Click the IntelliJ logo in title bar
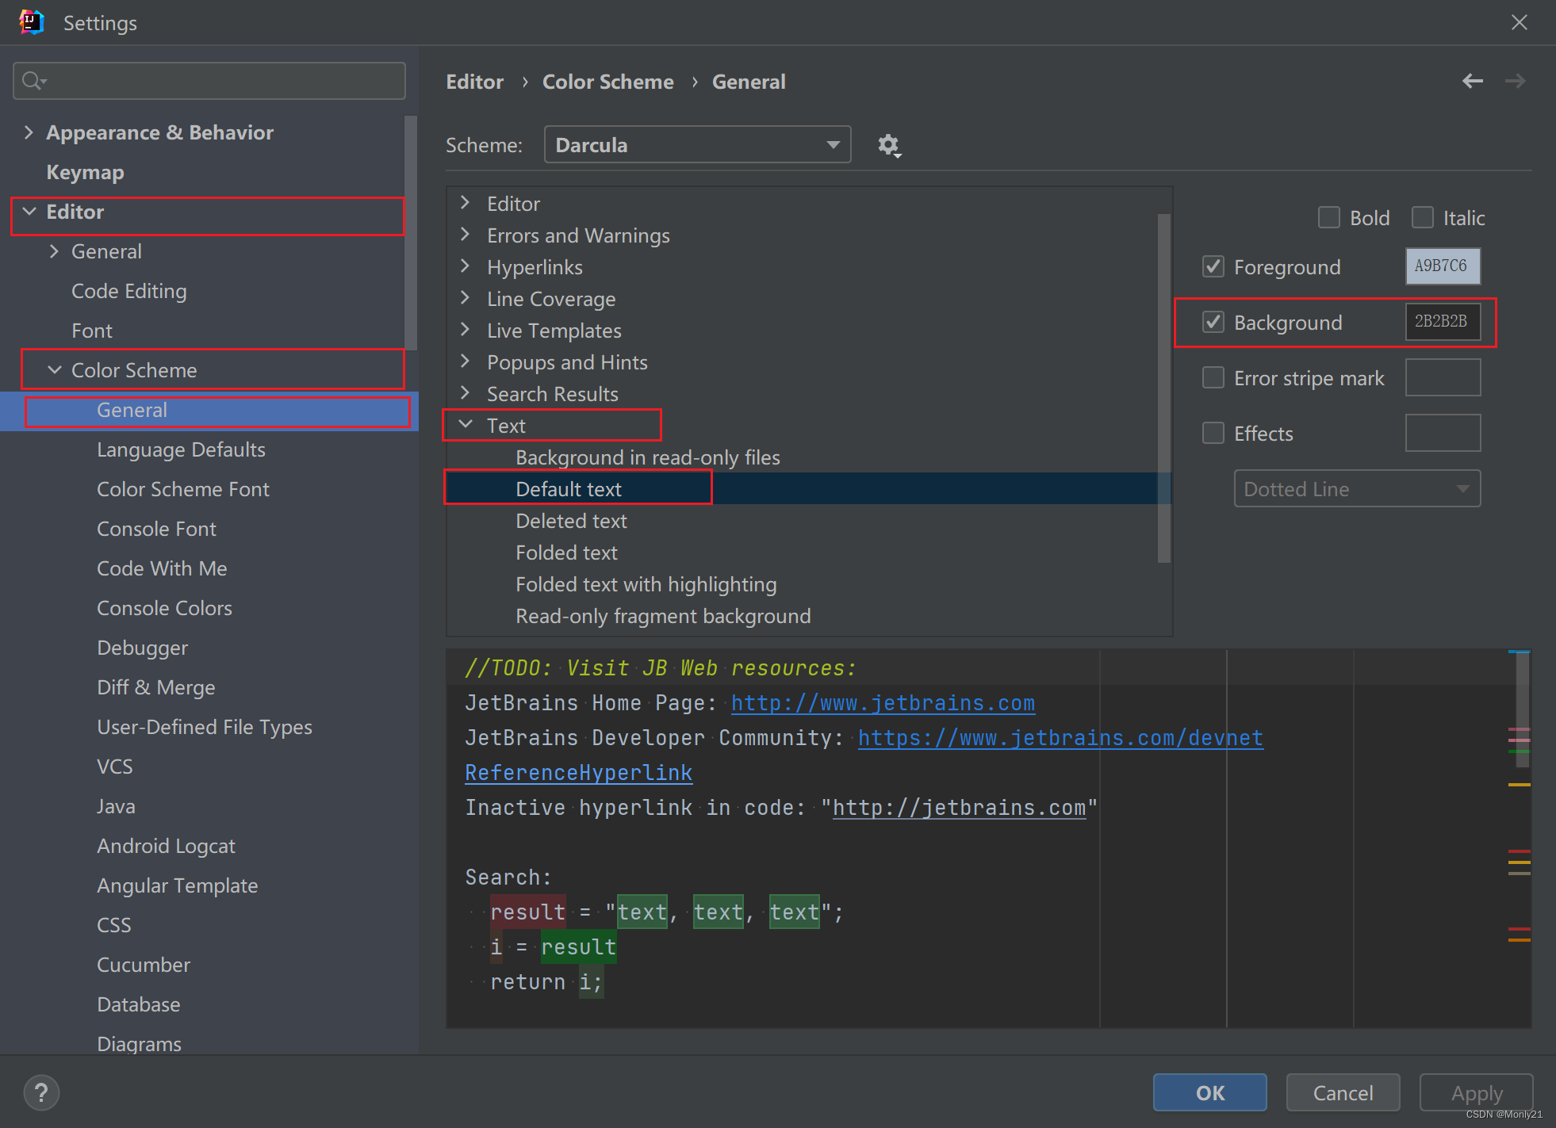Viewport: 1556px width, 1128px height. pyautogui.click(x=32, y=22)
